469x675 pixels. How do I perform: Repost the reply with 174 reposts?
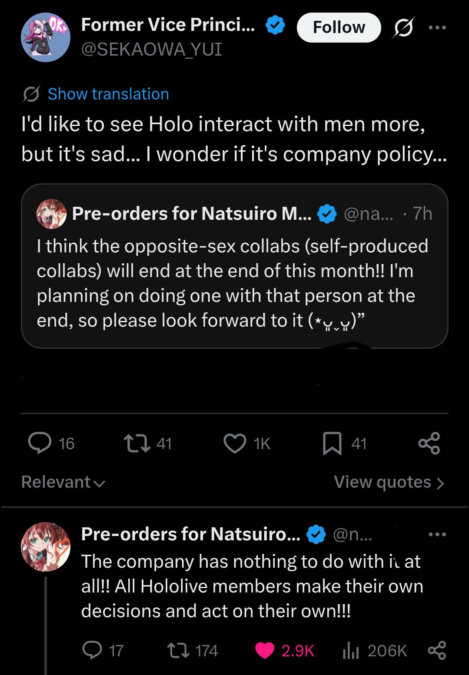tap(178, 651)
